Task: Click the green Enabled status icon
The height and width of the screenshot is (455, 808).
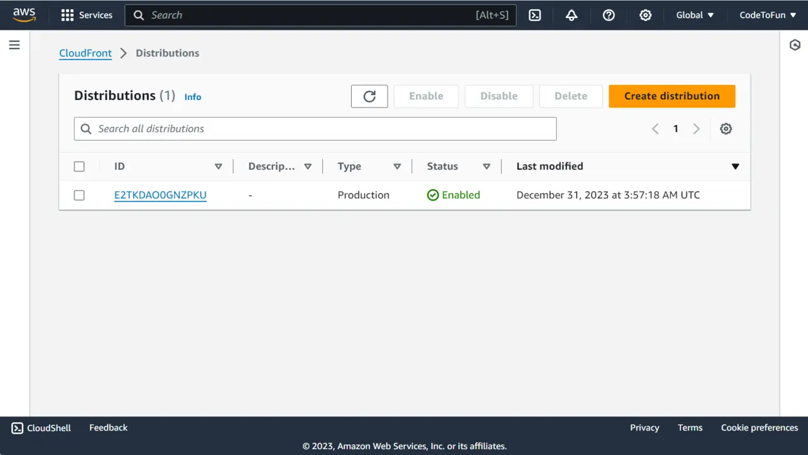Action: click(x=433, y=195)
